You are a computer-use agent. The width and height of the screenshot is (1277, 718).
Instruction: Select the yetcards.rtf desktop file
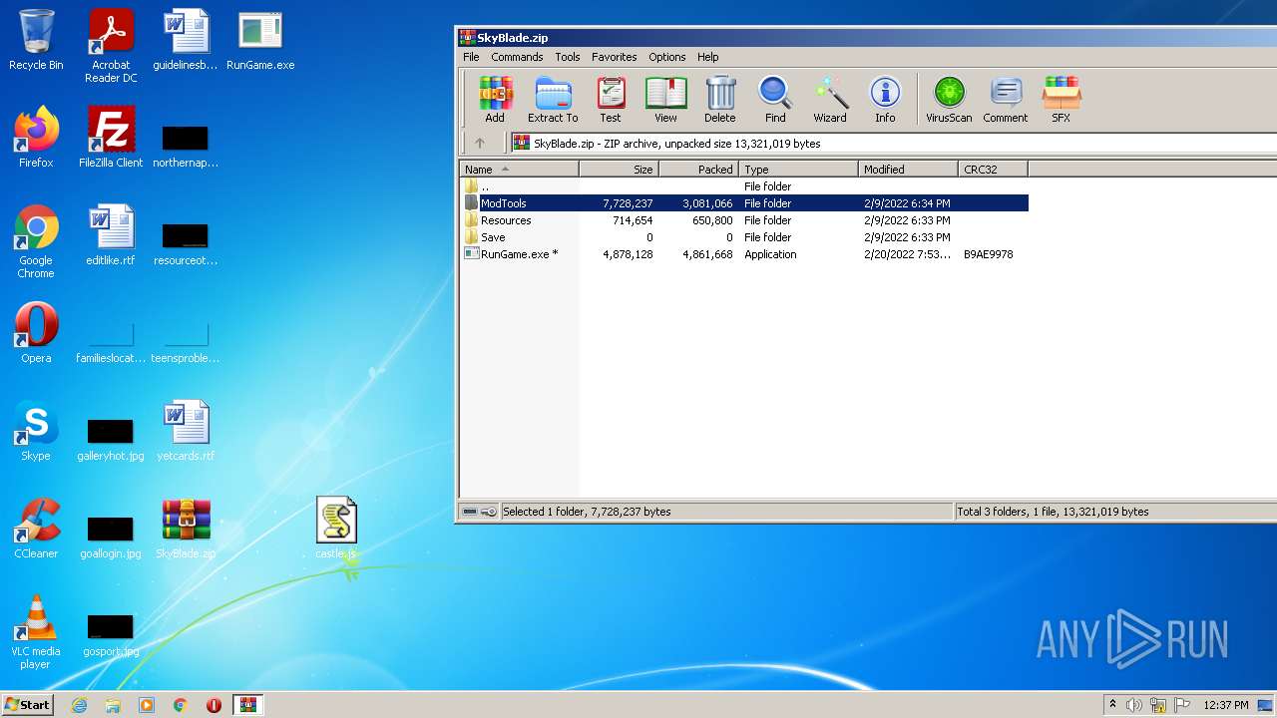[186, 431]
